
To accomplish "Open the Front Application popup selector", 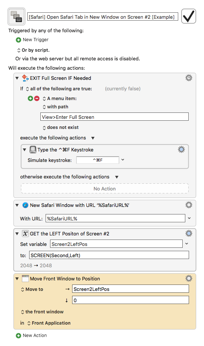I will coord(49,323).
